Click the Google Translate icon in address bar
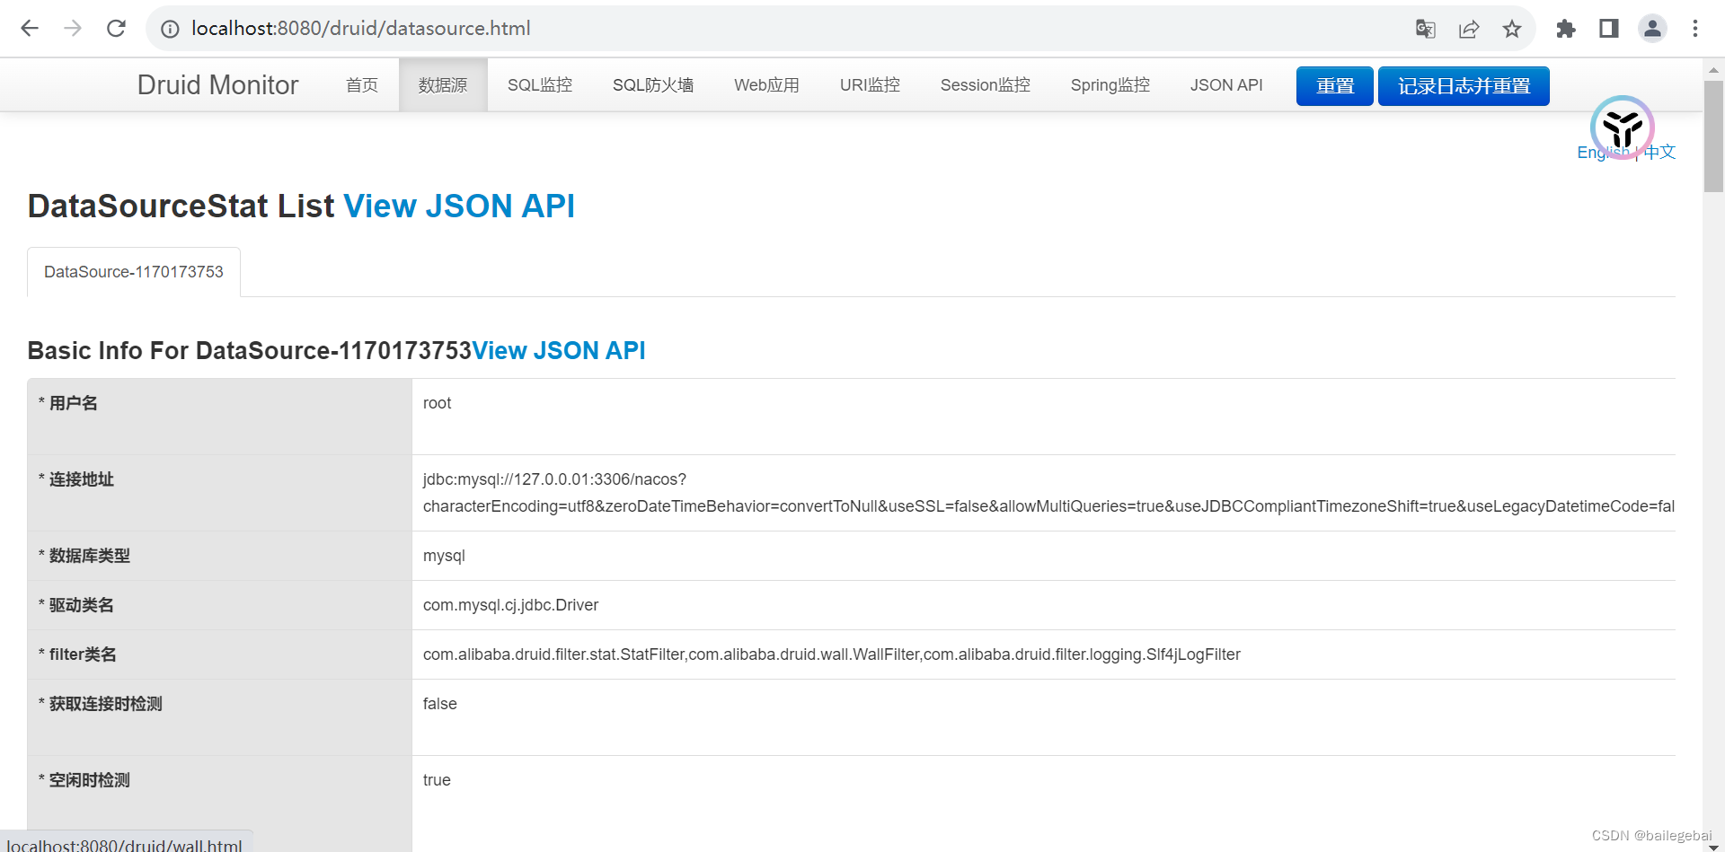 pyautogui.click(x=1425, y=28)
